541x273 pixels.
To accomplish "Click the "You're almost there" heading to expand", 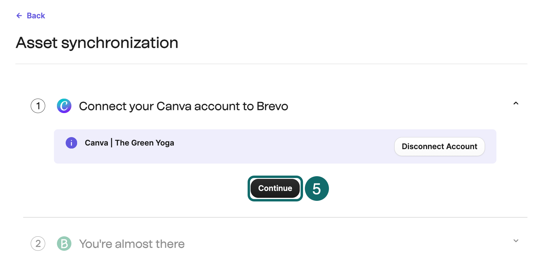I will pyautogui.click(x=132, y=244).
